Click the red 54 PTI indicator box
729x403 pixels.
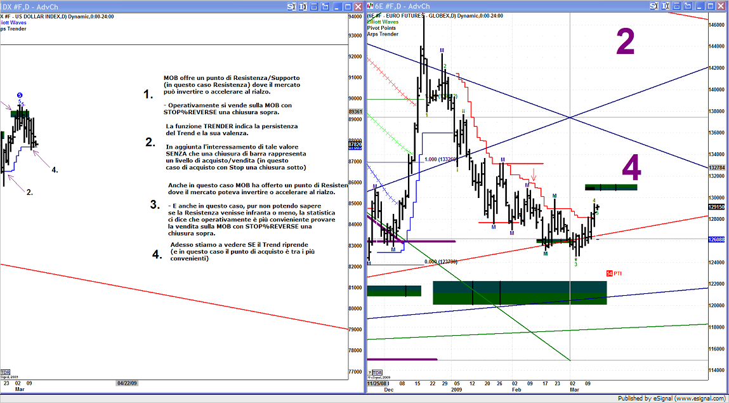coord(613,273)
